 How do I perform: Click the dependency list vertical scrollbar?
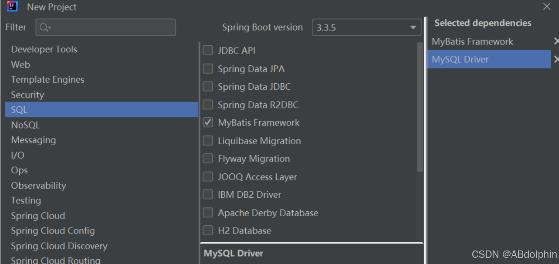(x=420, y=107)
